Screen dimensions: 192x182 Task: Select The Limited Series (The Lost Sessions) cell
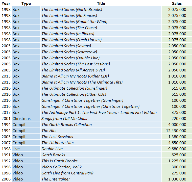pyautogui.click(x=101, y=64)
